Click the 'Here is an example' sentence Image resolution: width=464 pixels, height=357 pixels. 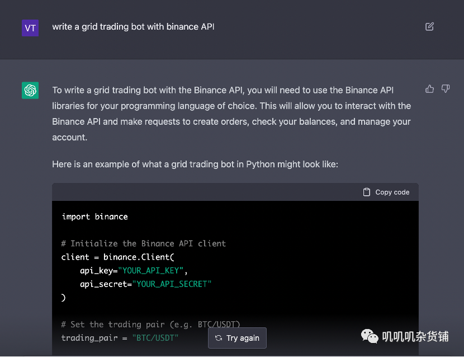point(195,164)
